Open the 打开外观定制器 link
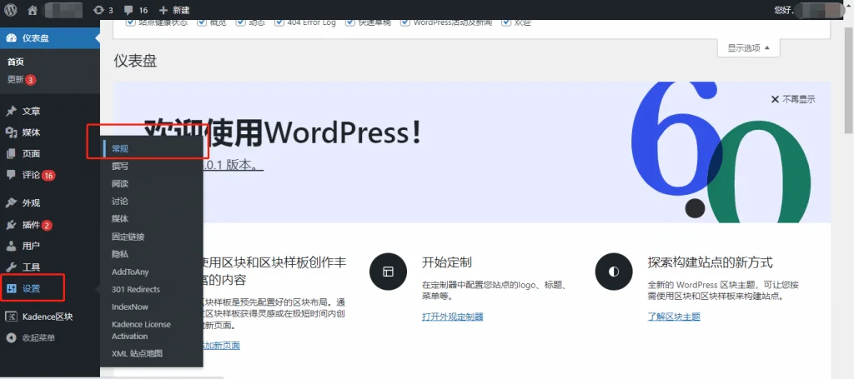 coord(453,317)
